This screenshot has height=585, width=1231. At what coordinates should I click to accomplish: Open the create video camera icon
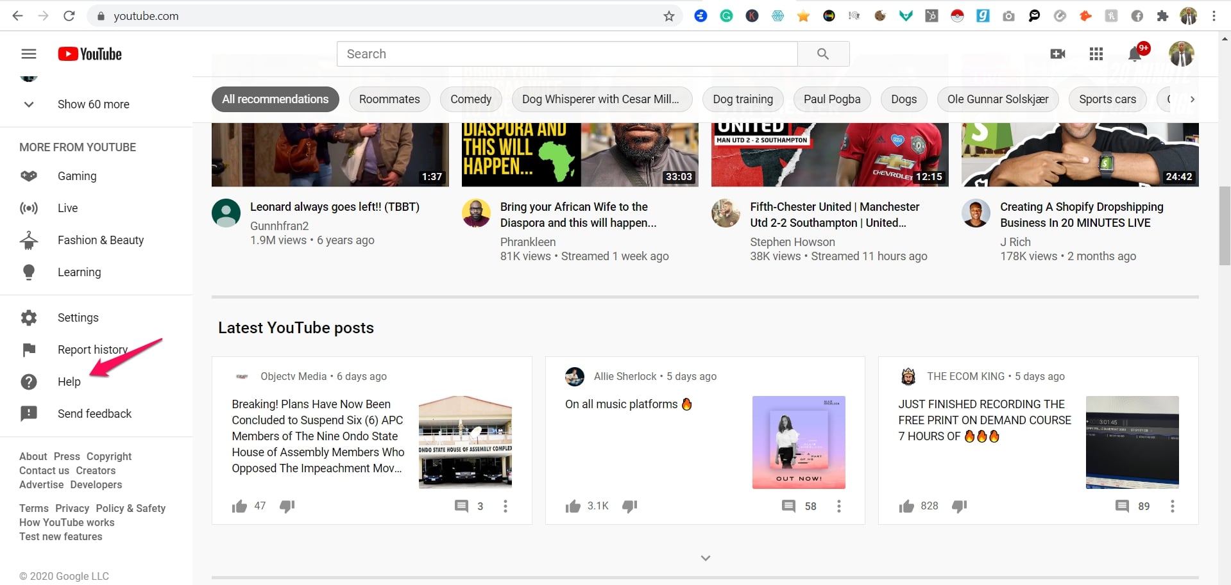tap(1058, 54)
